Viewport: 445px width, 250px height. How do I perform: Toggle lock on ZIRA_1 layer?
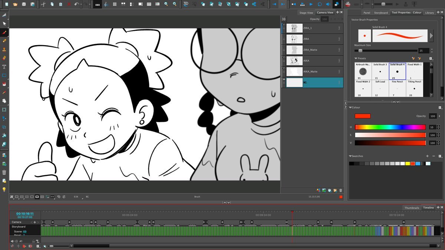pos(339,28)
